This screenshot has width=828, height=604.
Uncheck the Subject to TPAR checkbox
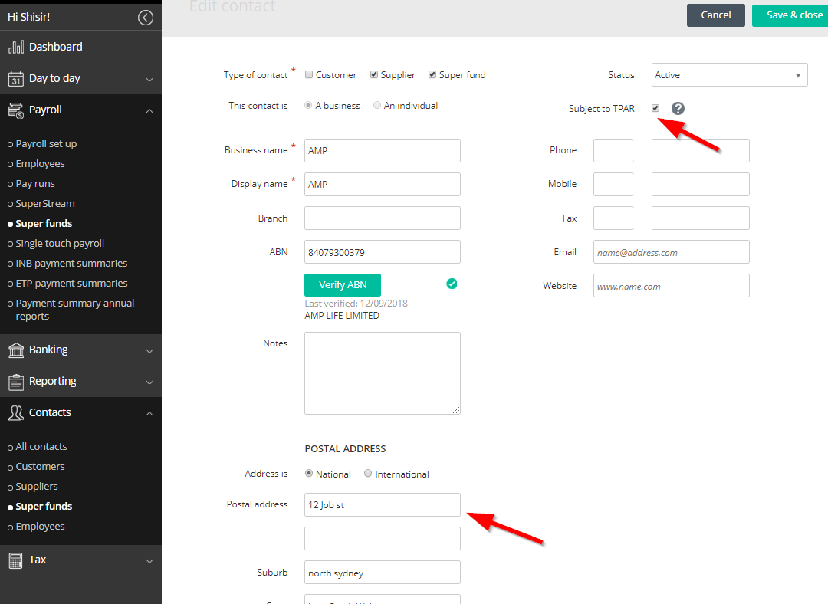tap(655, 108)
